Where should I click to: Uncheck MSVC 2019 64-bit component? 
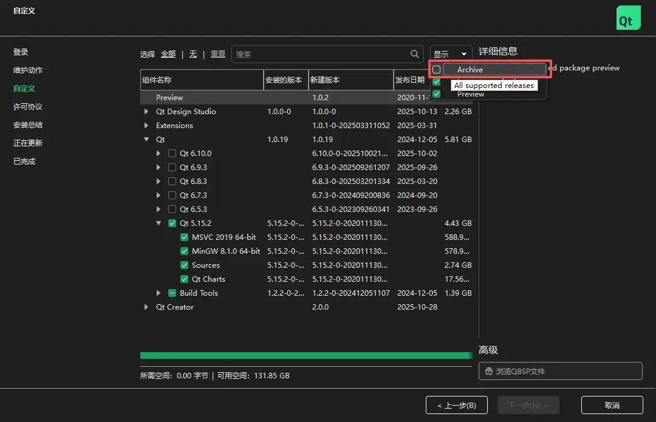tap(184, 237)
